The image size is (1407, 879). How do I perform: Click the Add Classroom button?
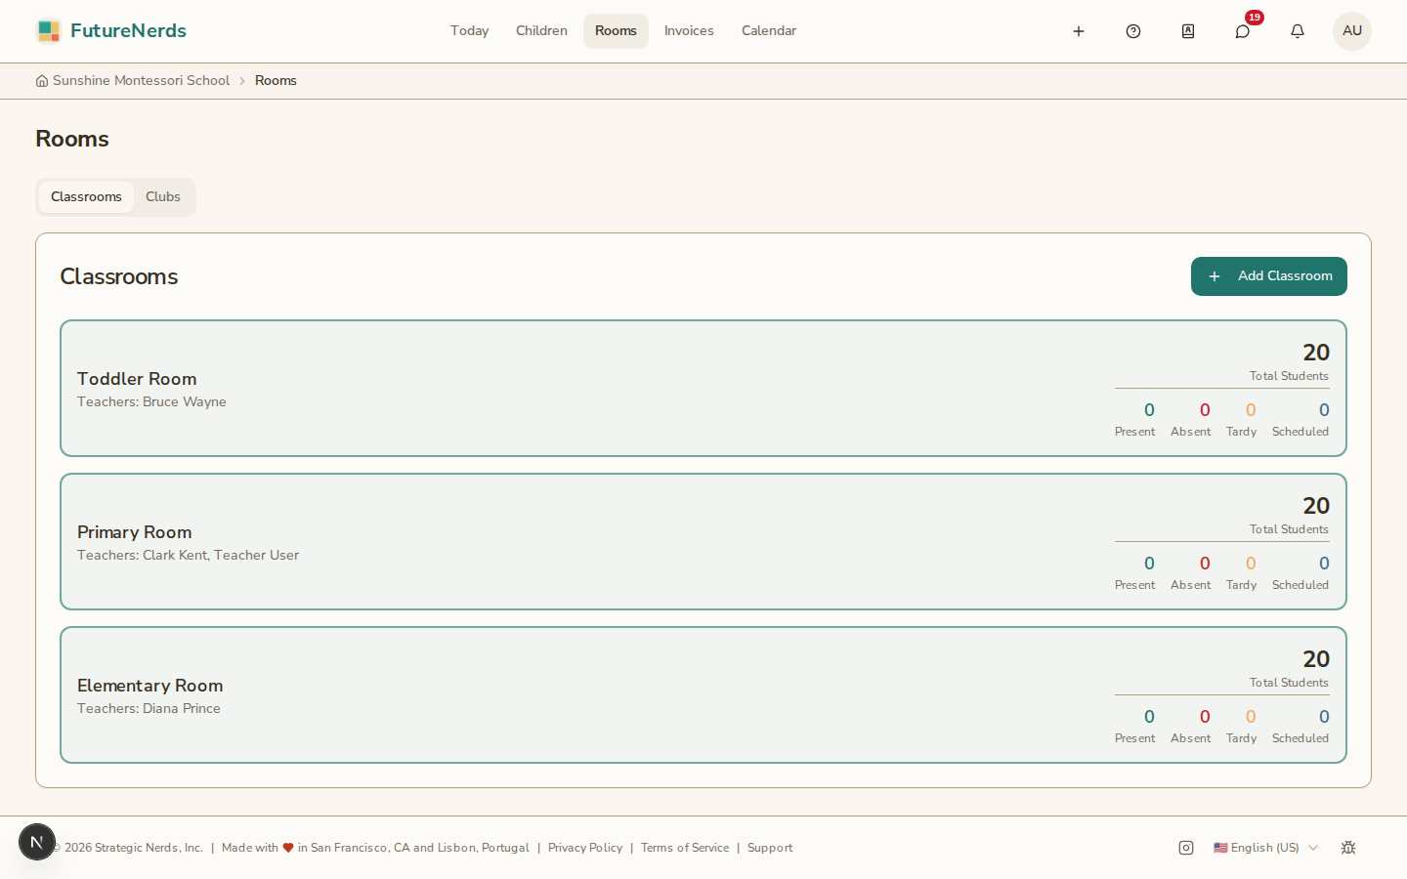1269,276
